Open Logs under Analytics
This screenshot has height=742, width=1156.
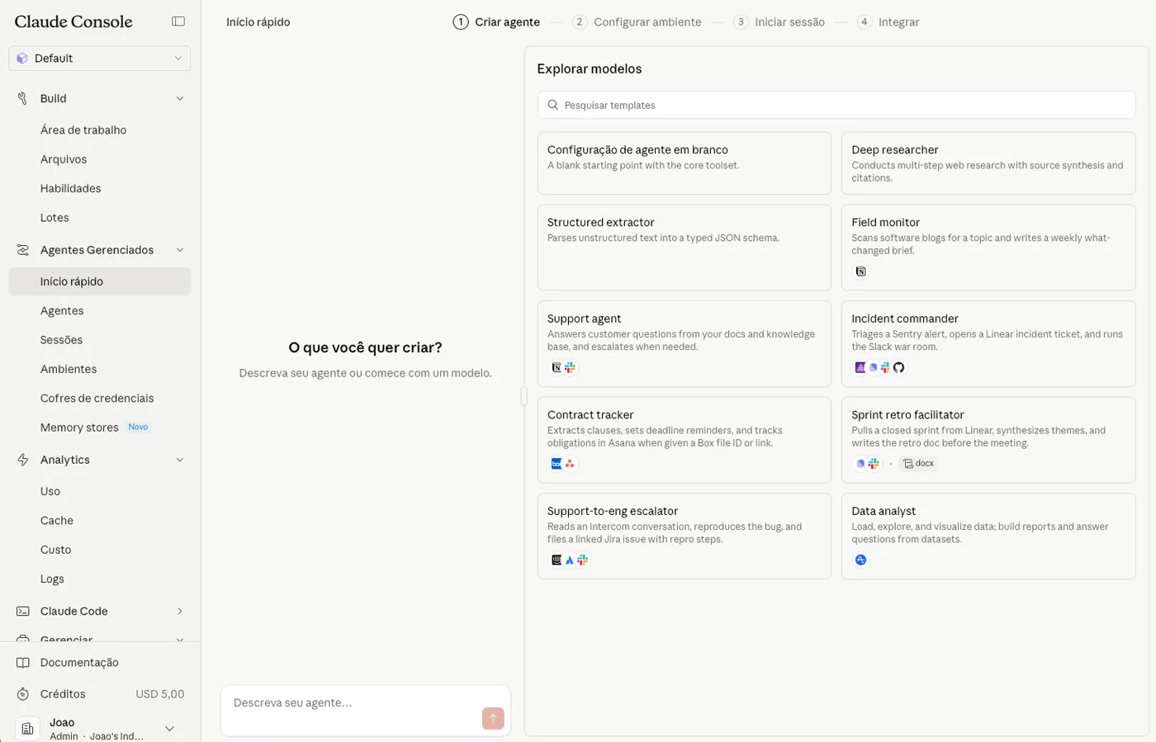click(x=100, y=579)
